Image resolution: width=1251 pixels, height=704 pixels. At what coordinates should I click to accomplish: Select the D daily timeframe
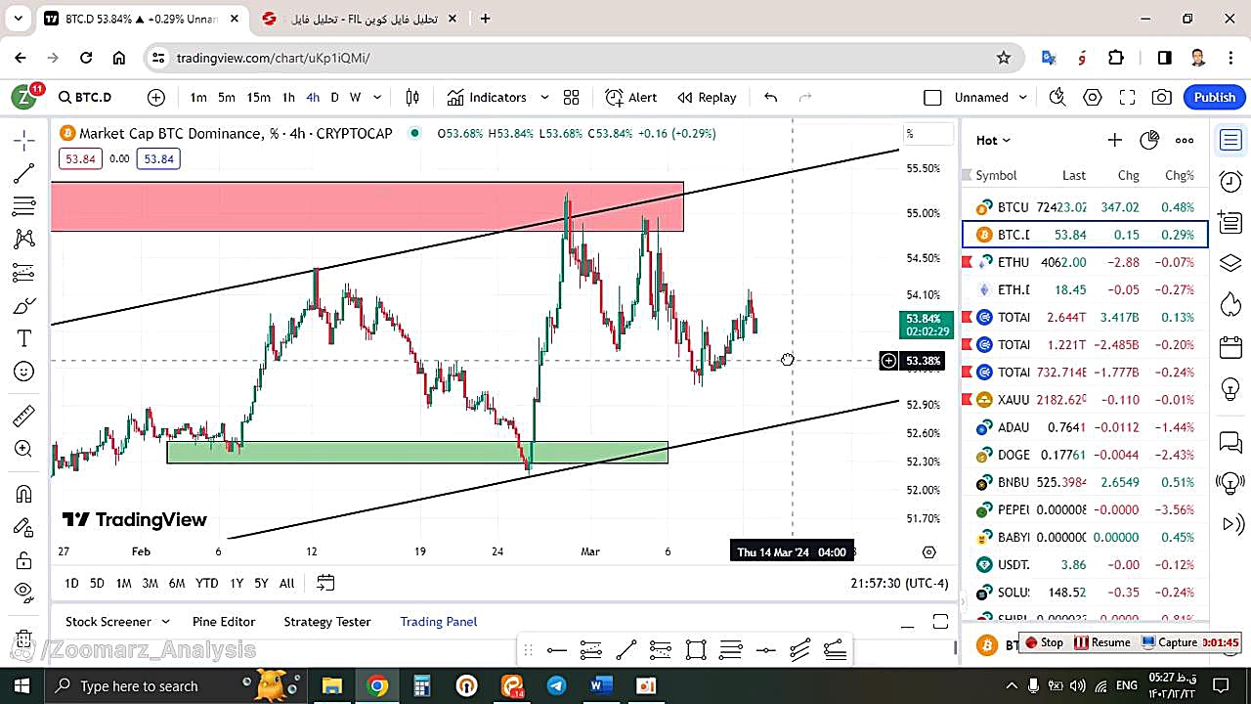(x=334, y=97)
